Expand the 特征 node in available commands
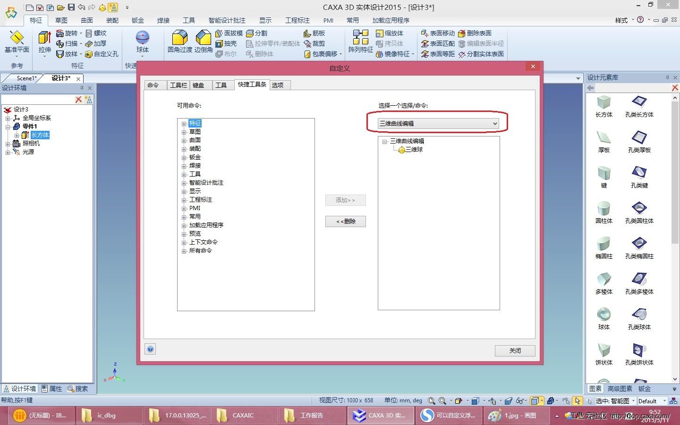 click(184, 124)
